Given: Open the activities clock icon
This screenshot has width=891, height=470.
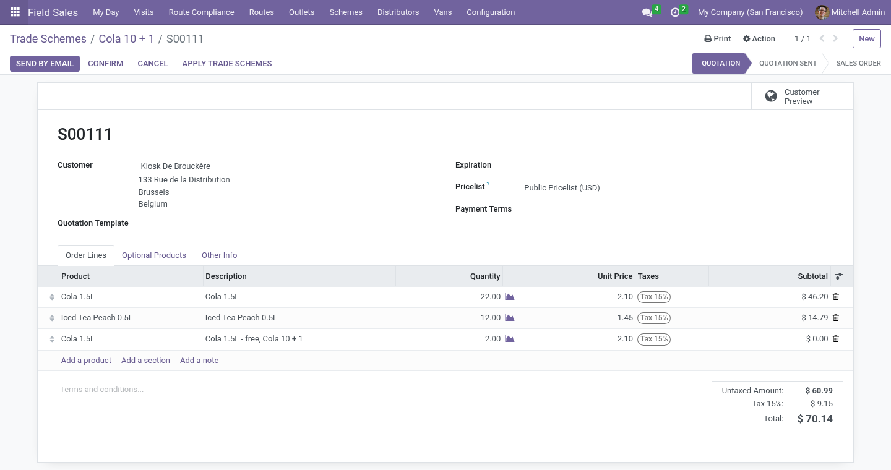Looking at the screenshot, I should click(x=675, y=12).
